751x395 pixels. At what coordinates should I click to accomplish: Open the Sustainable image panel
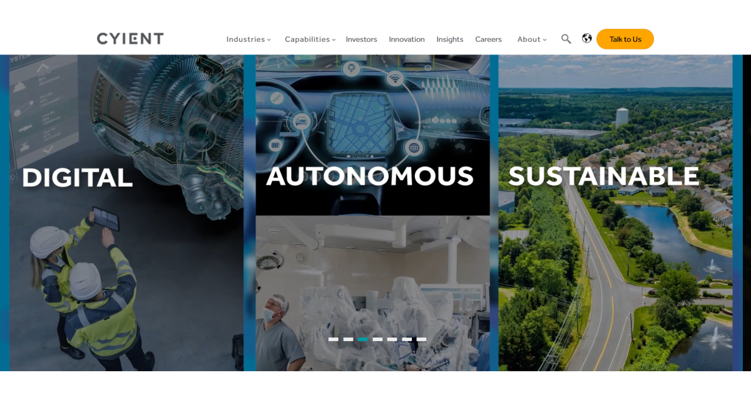[x=616, y=213]
